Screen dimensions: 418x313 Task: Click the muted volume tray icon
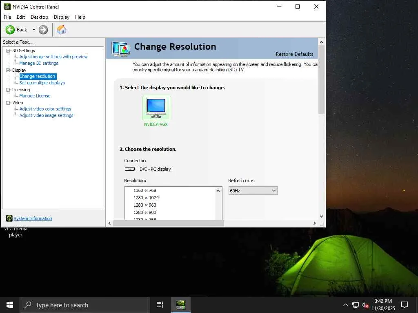[365, 305]
